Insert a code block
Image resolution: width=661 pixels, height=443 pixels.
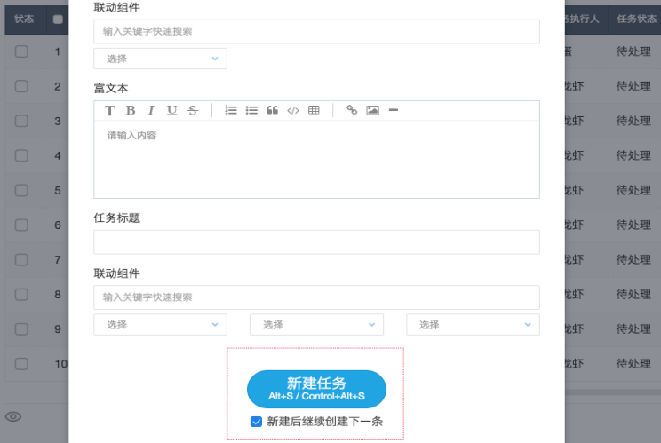coord(293,110)
